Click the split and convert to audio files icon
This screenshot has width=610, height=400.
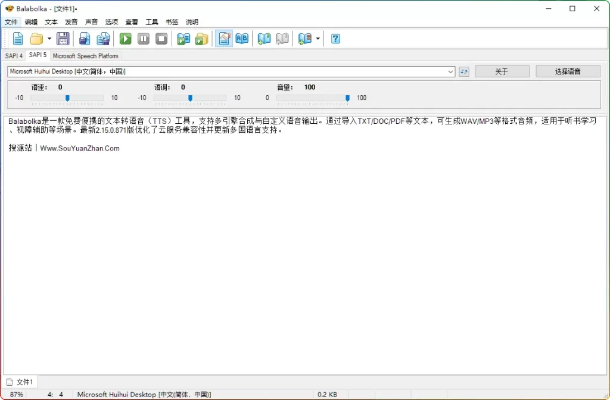pos(103,39)
